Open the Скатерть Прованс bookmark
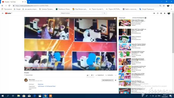The width and height of the screenshot is (174, 98). (x=46, y=9)
